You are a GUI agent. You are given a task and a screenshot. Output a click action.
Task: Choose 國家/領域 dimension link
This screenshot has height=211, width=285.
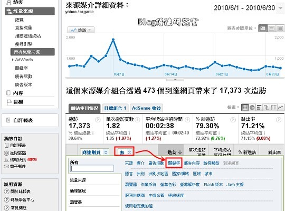click(180, 174)
